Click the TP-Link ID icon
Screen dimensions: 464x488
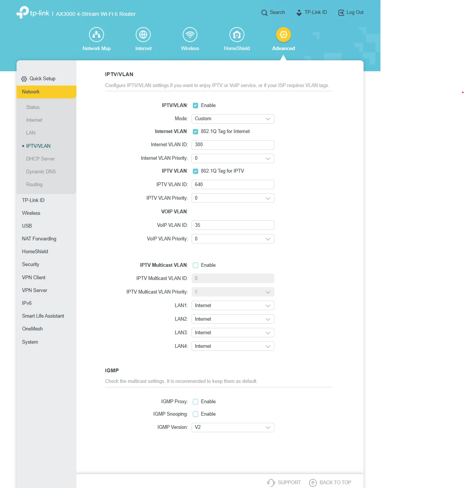coord(299,13)
